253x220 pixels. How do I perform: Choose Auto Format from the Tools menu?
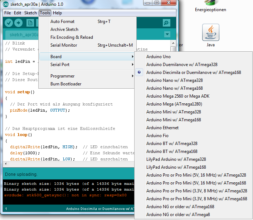click(x=87, y=22)
